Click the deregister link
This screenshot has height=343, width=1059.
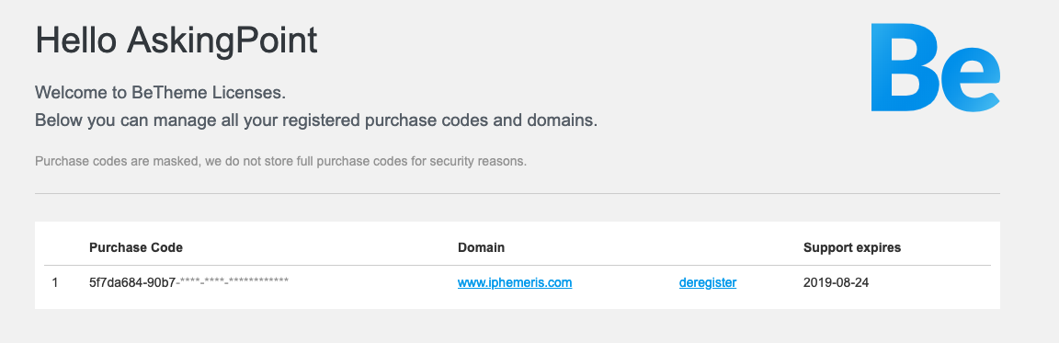point(708,283)
